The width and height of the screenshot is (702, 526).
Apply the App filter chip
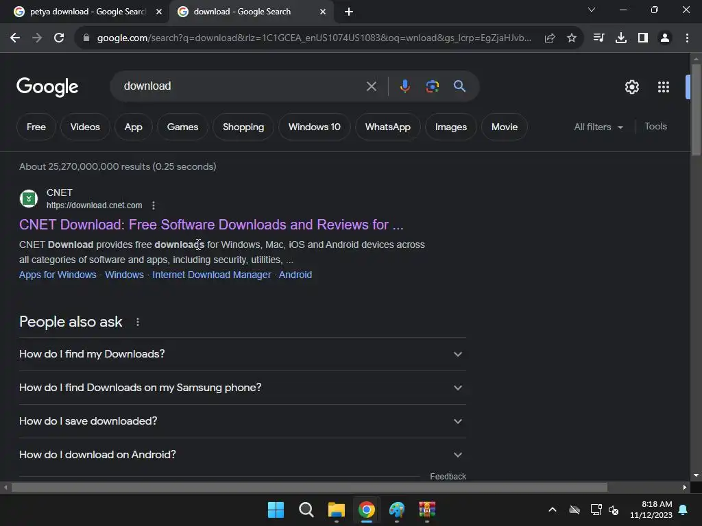(x=134, y=127)
